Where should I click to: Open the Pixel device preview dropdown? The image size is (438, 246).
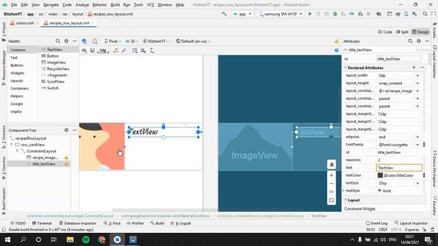[x=112, y=41]
